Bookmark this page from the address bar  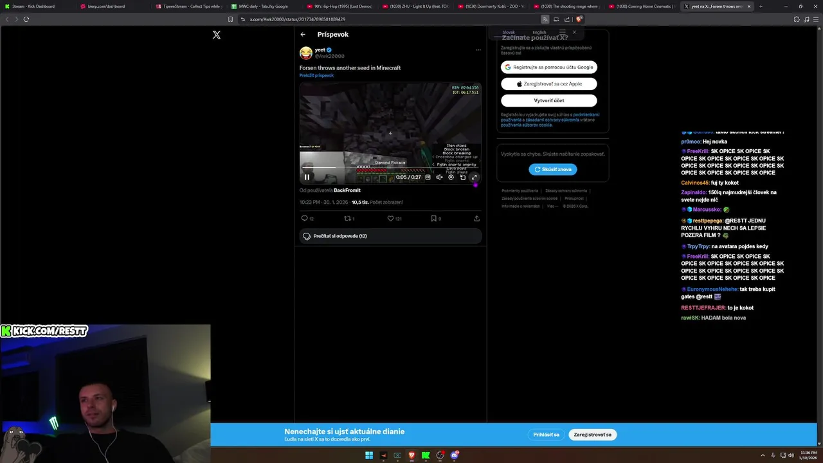tap(231, 19)
